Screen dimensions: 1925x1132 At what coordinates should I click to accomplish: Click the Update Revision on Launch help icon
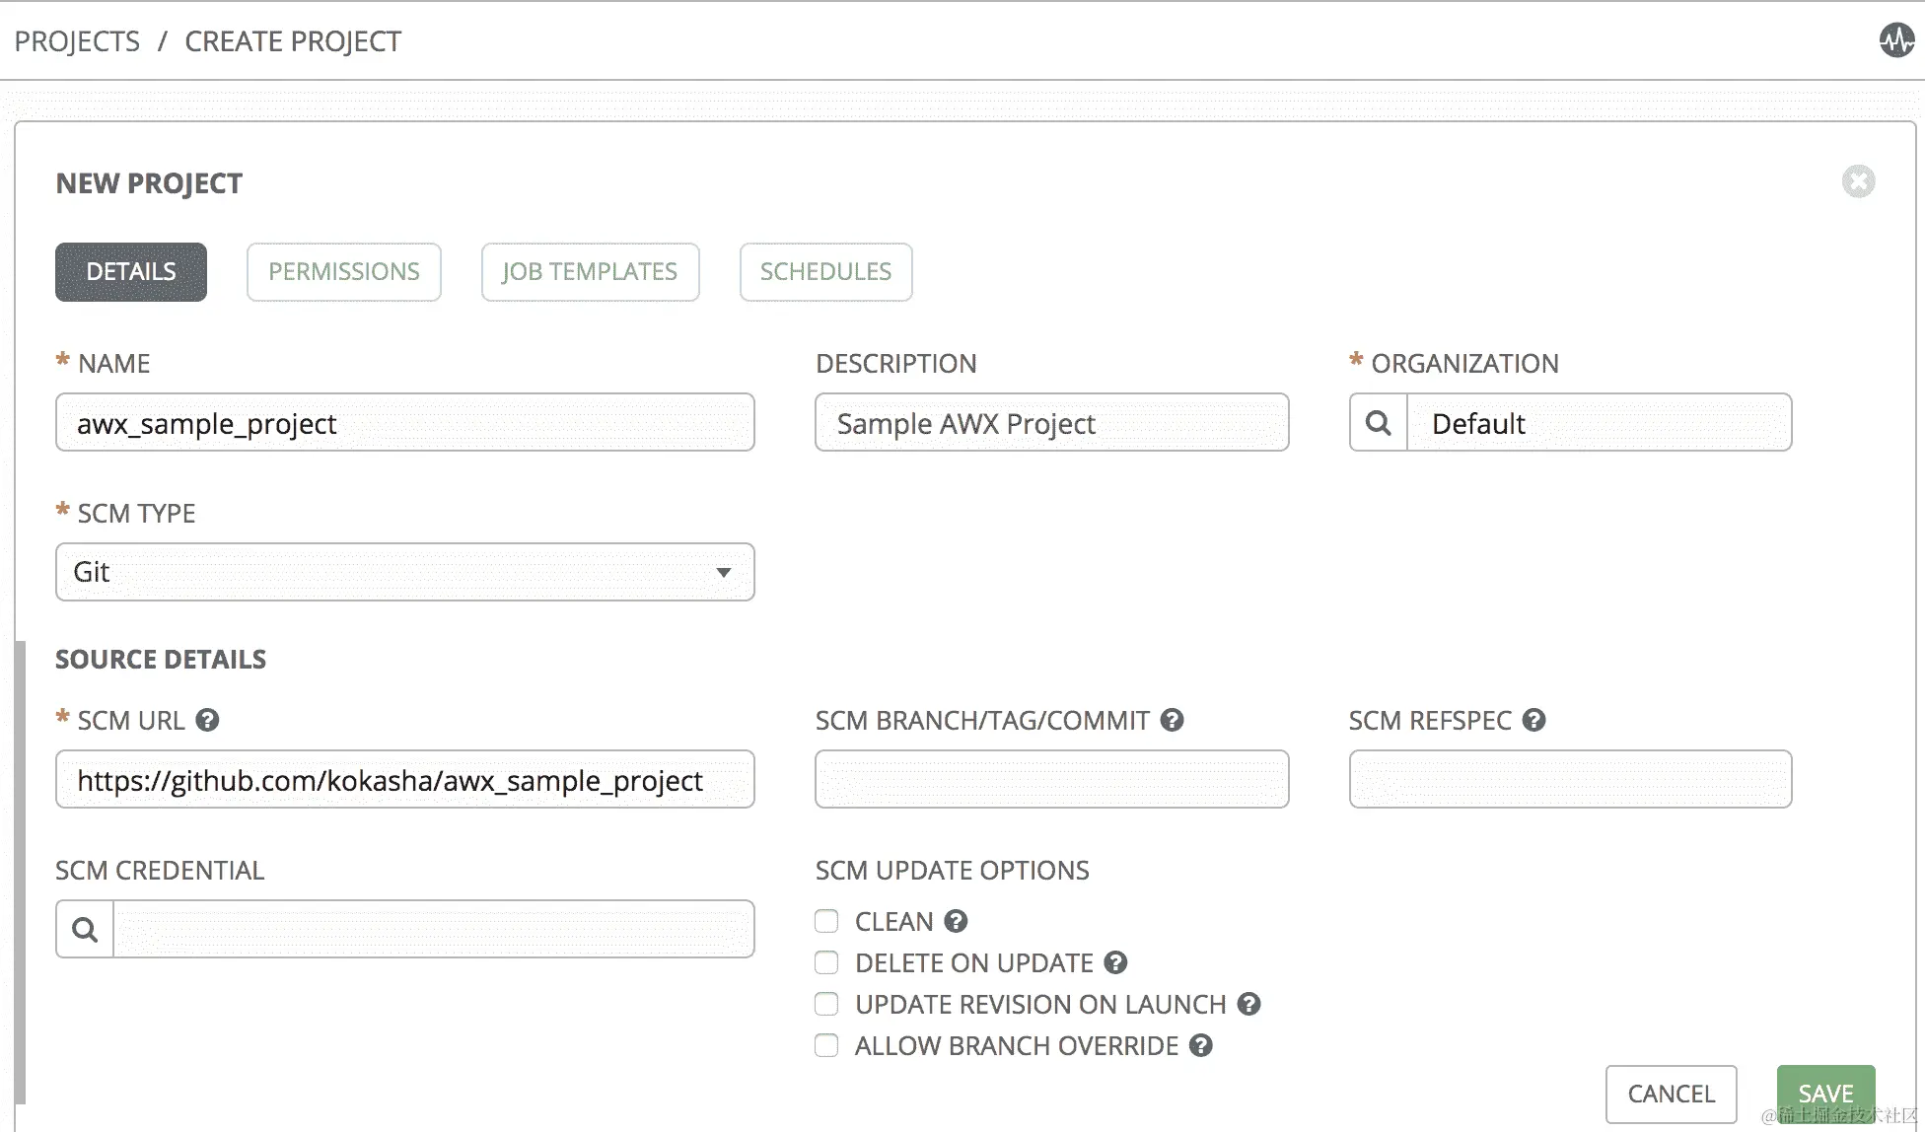click(1248, 1004)
